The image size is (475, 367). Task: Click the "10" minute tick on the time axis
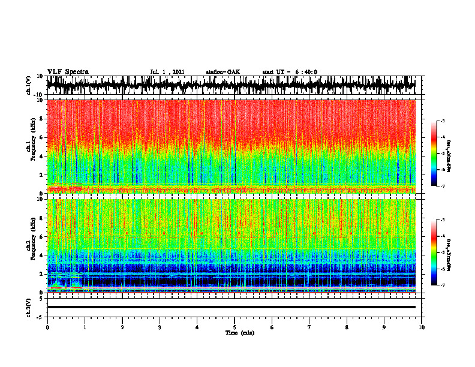tap(422, 327)
